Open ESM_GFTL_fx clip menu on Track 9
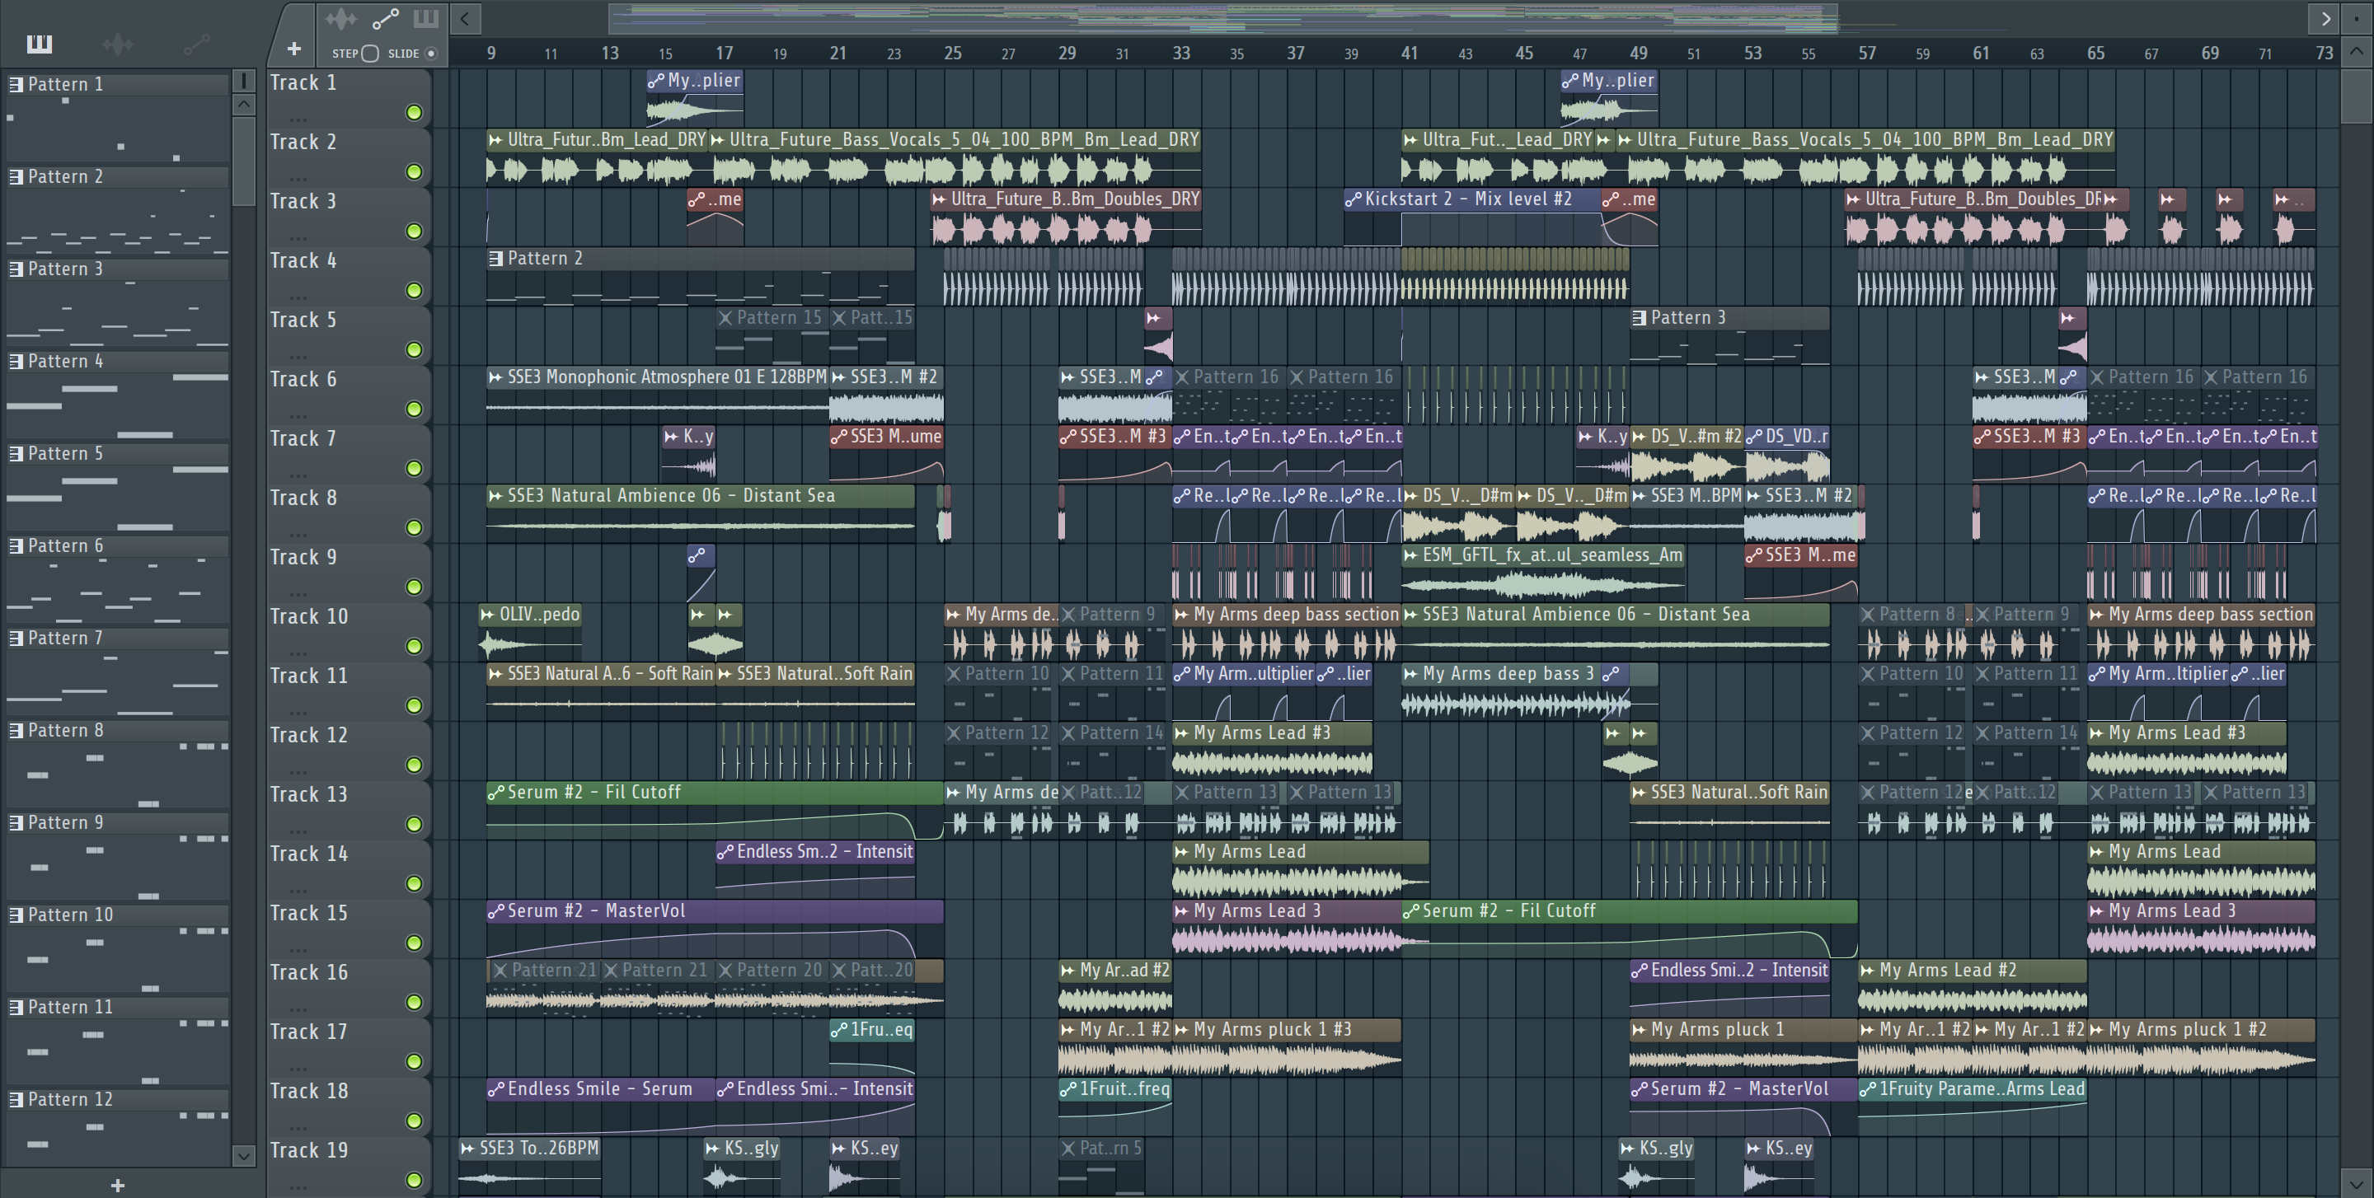 (x=1411, y=555)
